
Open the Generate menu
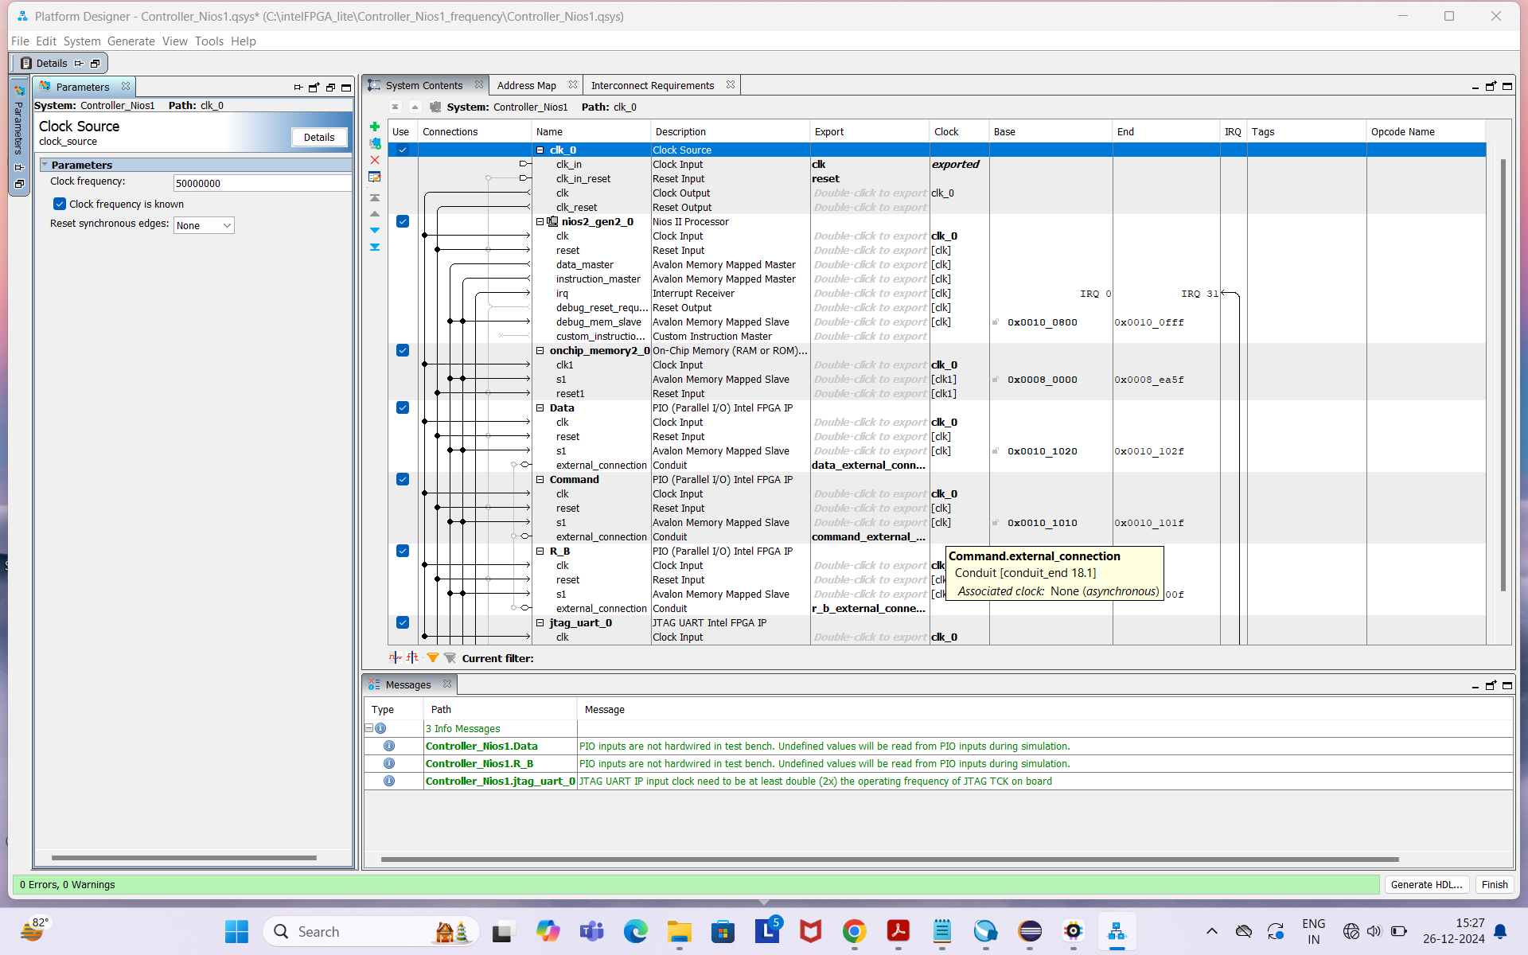pos(131,41)
